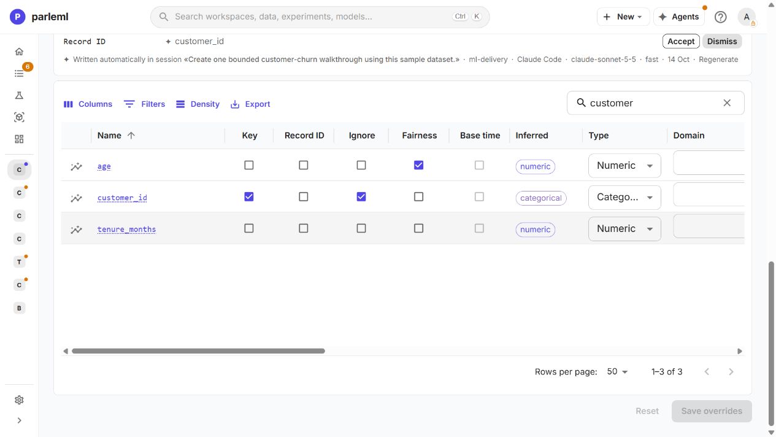Uncheck Fairness checkbox for age
Screen dimensions: 776x437
pyautogui.click(x=418, y=165)
